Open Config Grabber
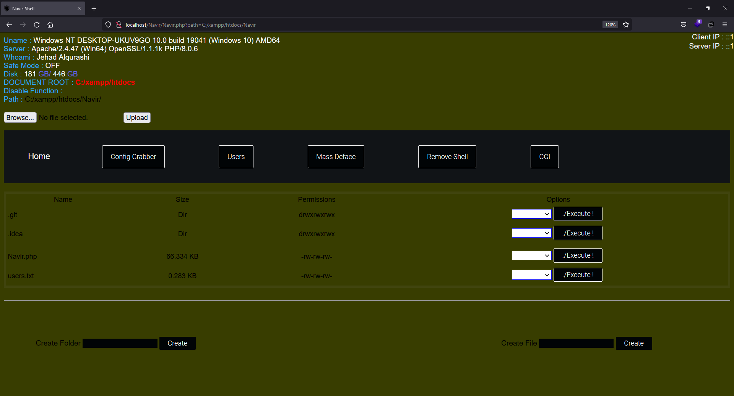This screenshot has width=734, height=396. (x=133, y=157)
